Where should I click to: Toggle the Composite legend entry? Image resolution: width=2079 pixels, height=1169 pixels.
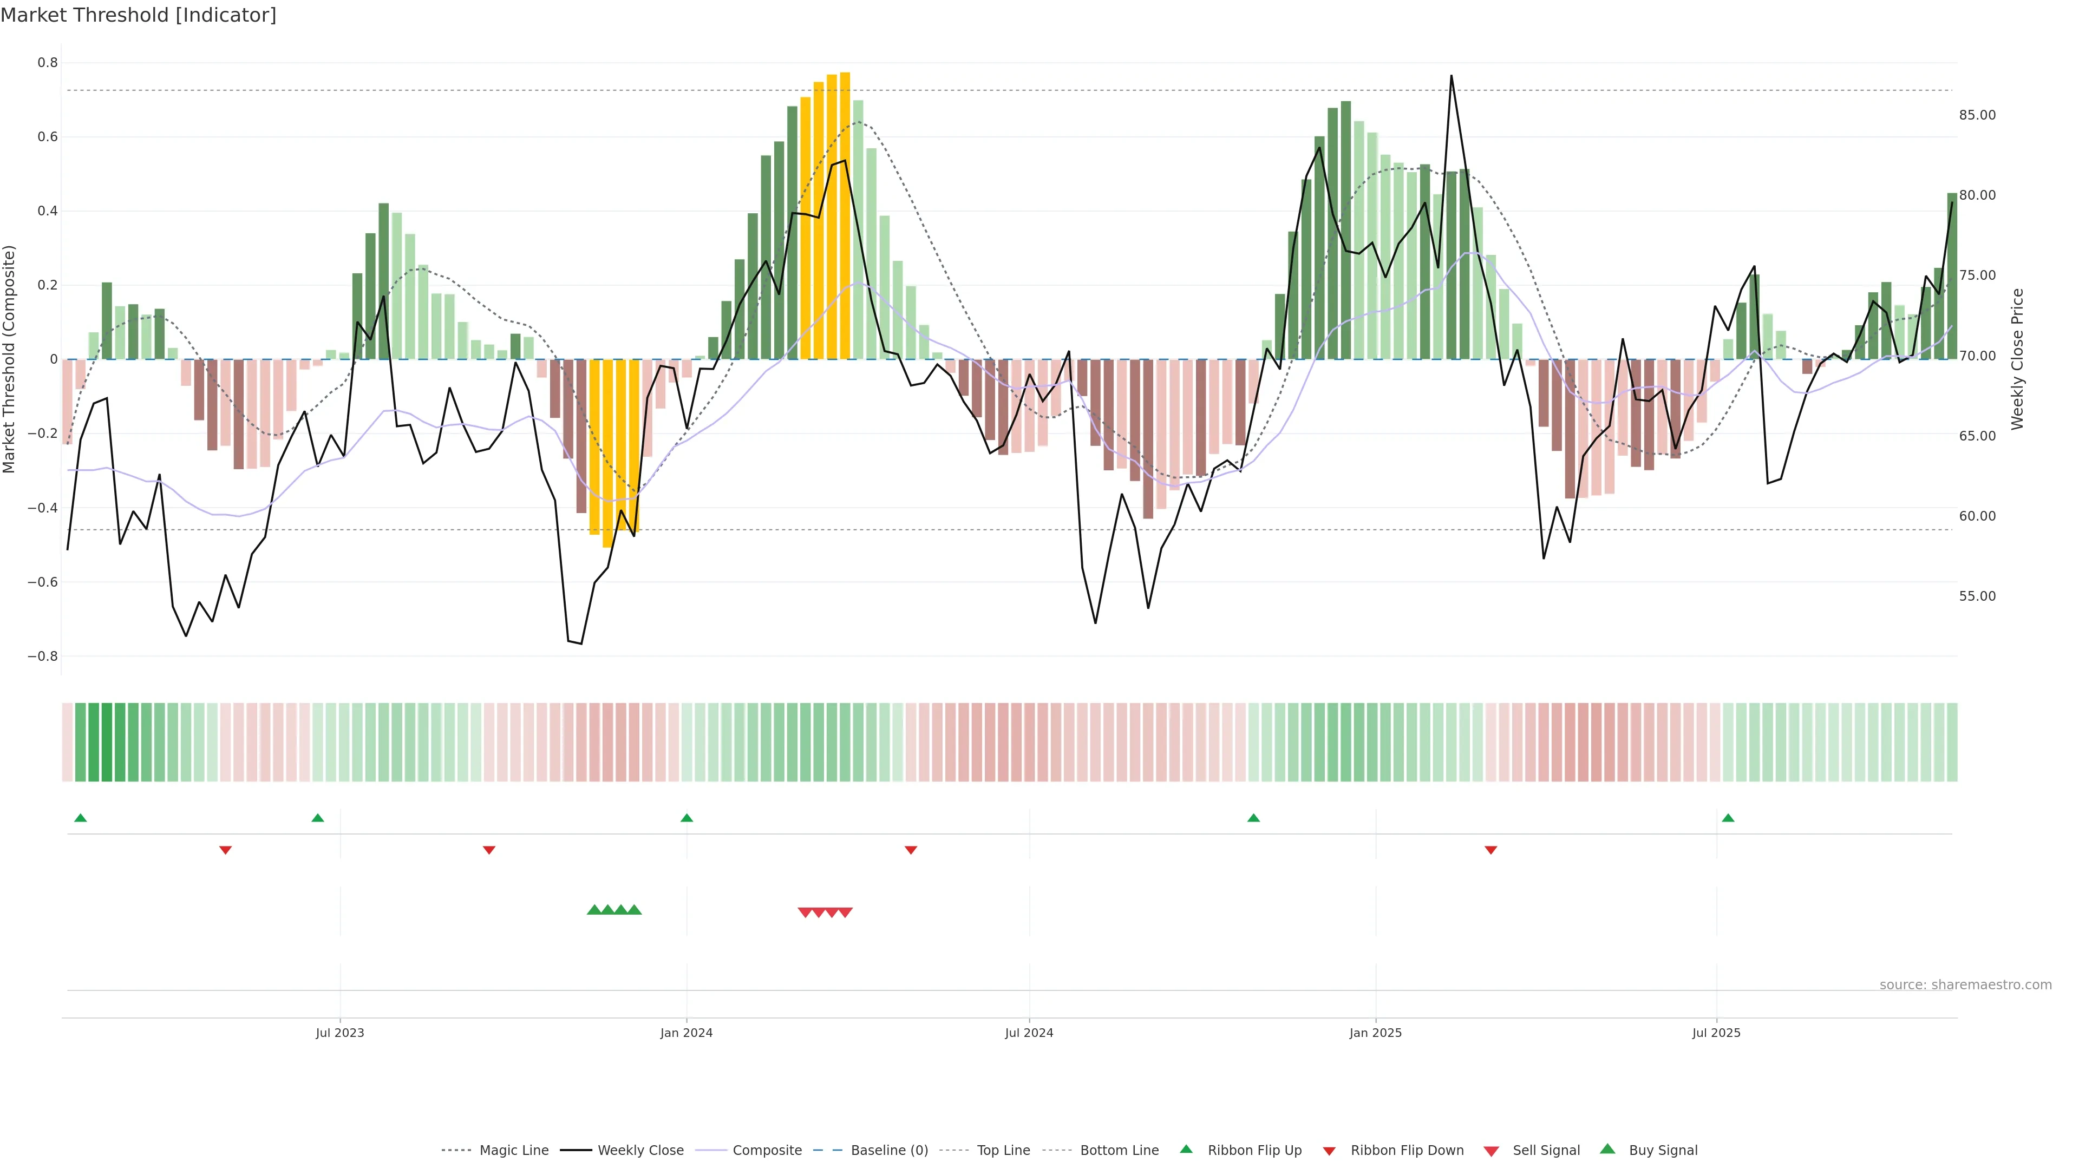coord(767,1151)
